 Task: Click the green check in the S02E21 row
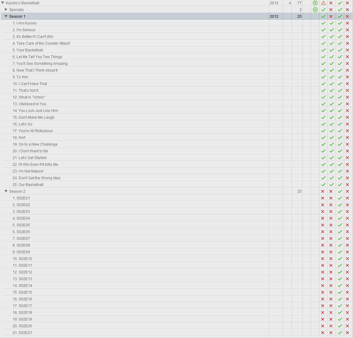pos(340,332)
